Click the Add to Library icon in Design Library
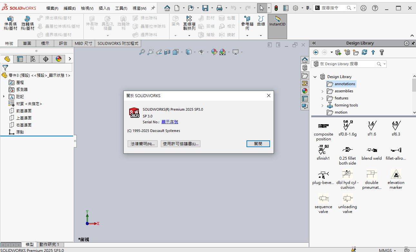 (338, 52)
